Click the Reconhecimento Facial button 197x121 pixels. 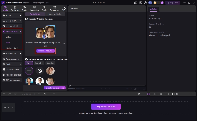(54, 88)
